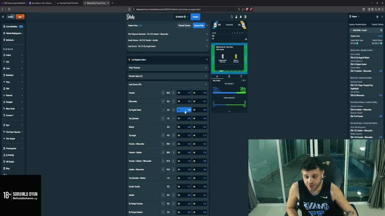This screenshot has height=216, width=385.
Task: Open the notifications bell icon
Action: (x=241, y=17)
